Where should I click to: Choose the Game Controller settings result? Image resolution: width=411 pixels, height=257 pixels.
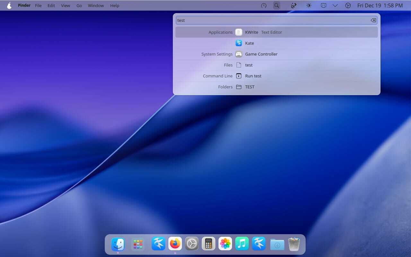[261, 54]
